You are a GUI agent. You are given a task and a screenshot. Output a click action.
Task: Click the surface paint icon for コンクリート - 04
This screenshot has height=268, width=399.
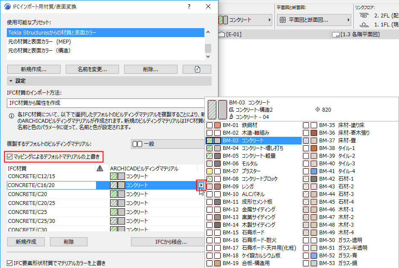(x=231, y=117)
